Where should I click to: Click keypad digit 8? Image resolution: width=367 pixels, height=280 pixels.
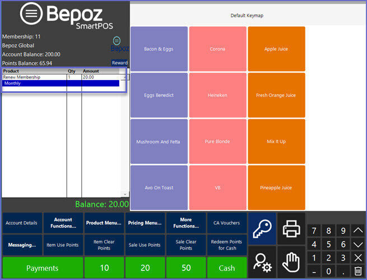[x=328, y=231]
